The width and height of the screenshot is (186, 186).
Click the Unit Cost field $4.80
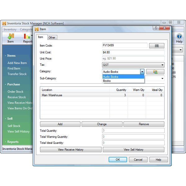click(133, 52)
